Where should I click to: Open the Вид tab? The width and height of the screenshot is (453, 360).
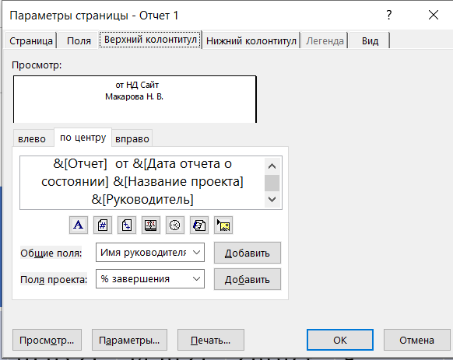pyautogui.click(x=370, y=40)
